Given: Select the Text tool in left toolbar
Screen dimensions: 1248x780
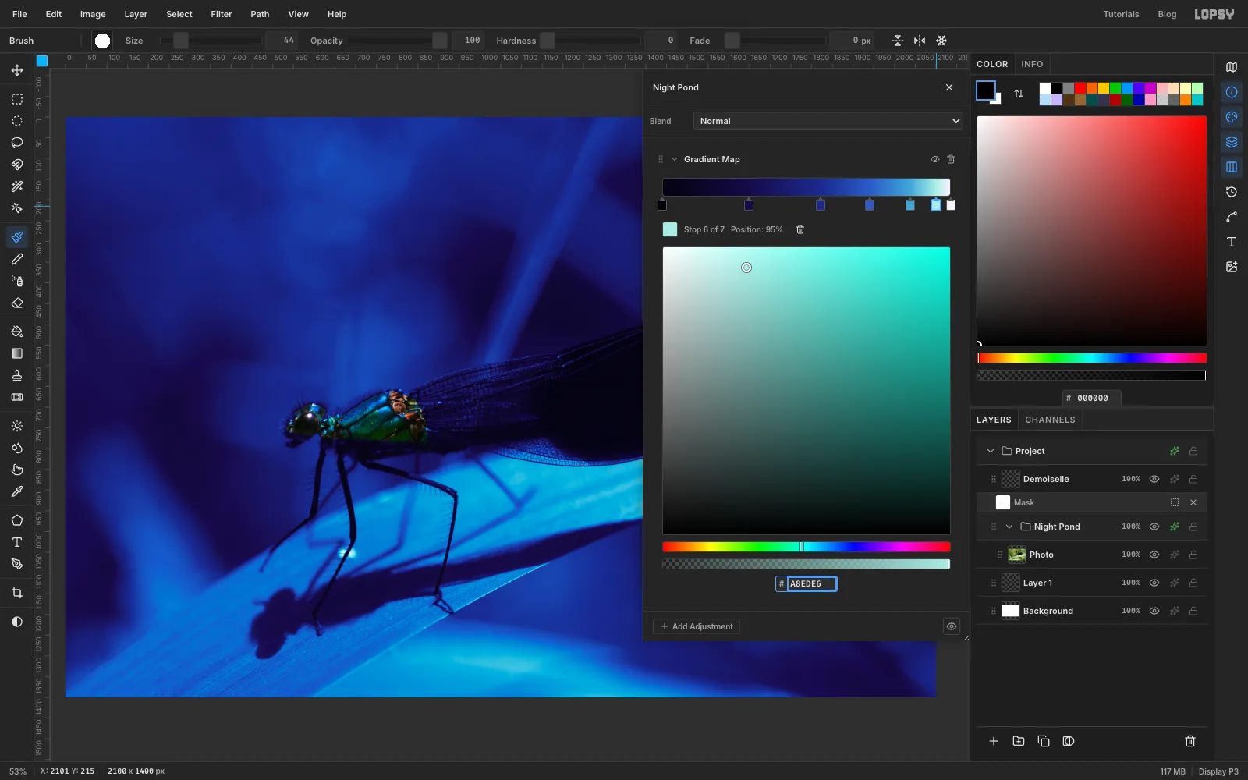Looking at the screenshot, I should (x=17, y=542).
